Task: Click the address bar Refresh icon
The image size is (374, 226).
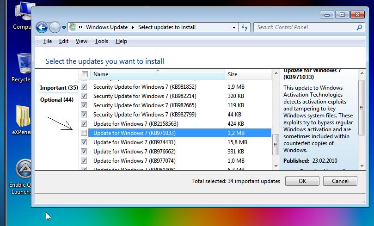Action: [x=245, y=27]
